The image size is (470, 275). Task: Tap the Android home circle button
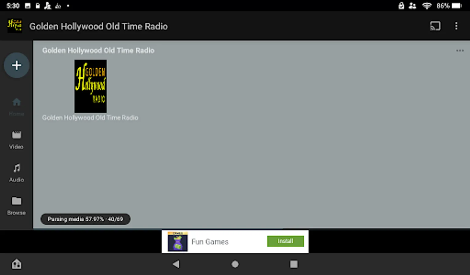pyautogui.click(x=235, y=264)
